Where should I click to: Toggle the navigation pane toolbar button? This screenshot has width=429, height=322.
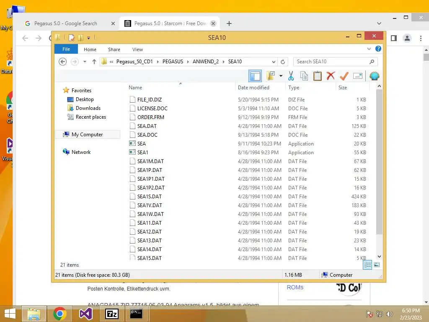coord(255,76)
